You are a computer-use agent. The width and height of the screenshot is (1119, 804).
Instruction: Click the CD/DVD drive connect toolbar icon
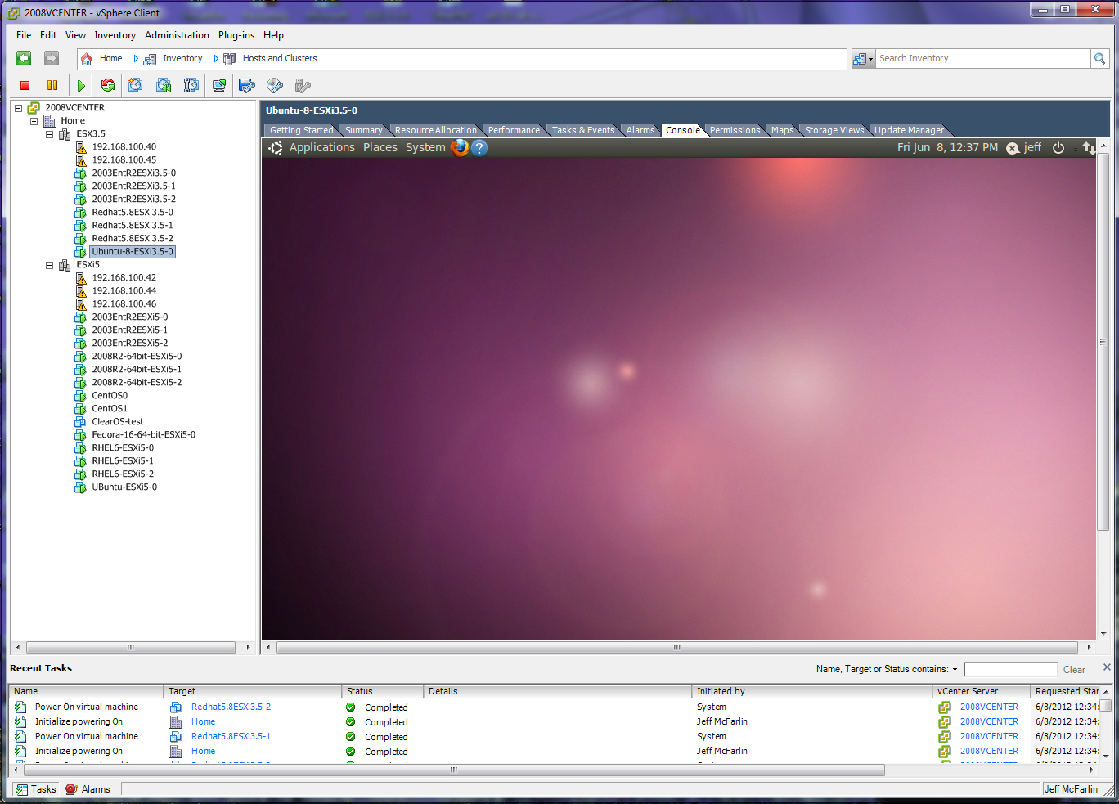[x=275, y=85]
